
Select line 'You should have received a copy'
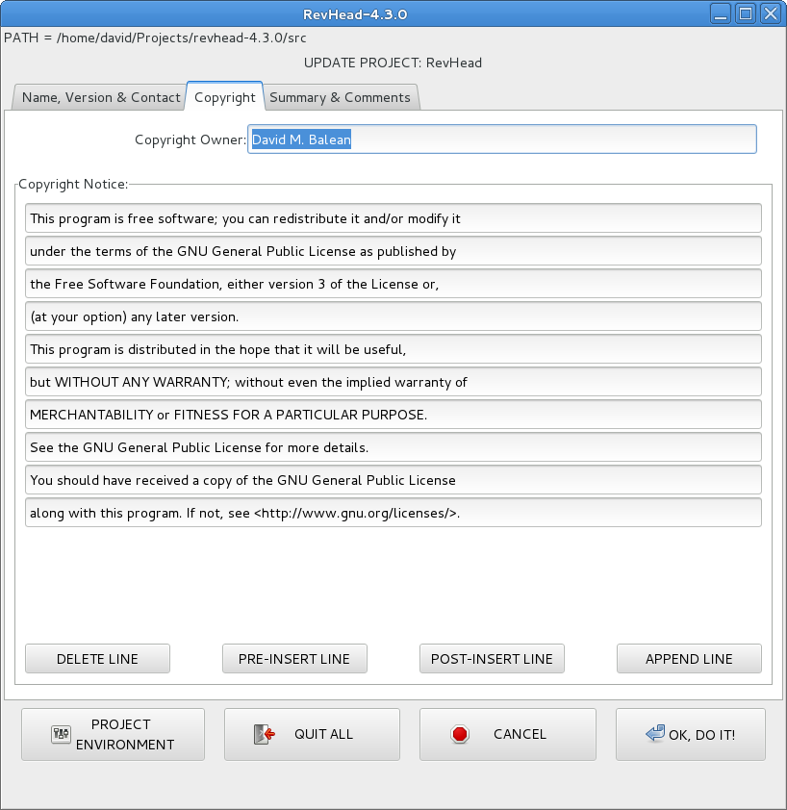pos(393,480)
